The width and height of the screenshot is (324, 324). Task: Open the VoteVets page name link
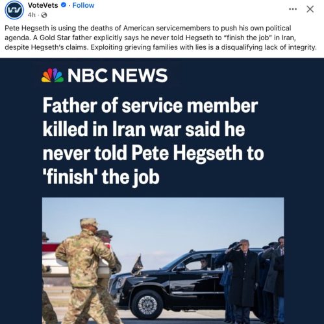pyautogui.click(x=43, y=5)
